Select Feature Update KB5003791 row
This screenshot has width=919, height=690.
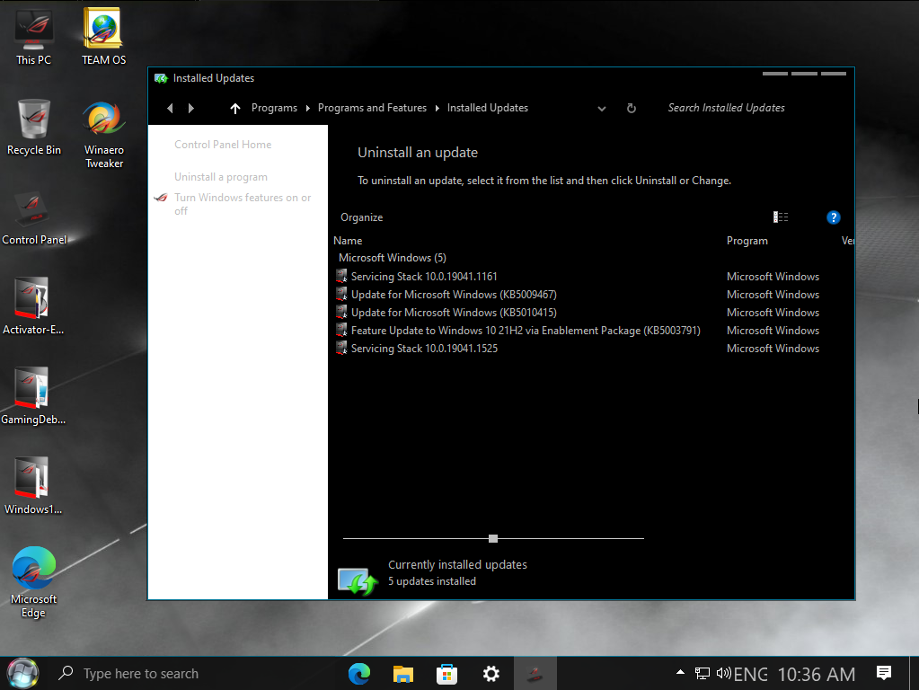593,331
